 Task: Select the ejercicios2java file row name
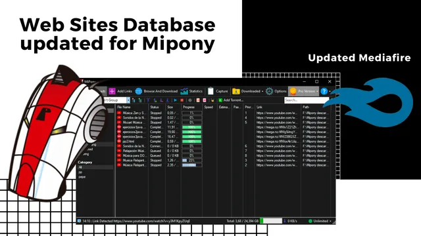(x=134, y=132)
